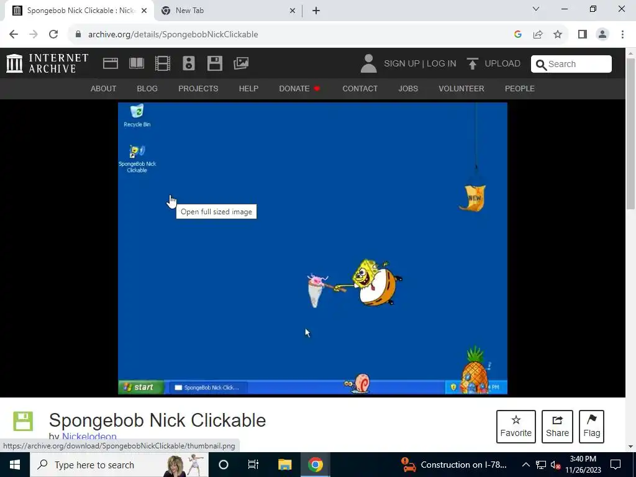Click SIGN UP | LOG IN

pos(420,64)
